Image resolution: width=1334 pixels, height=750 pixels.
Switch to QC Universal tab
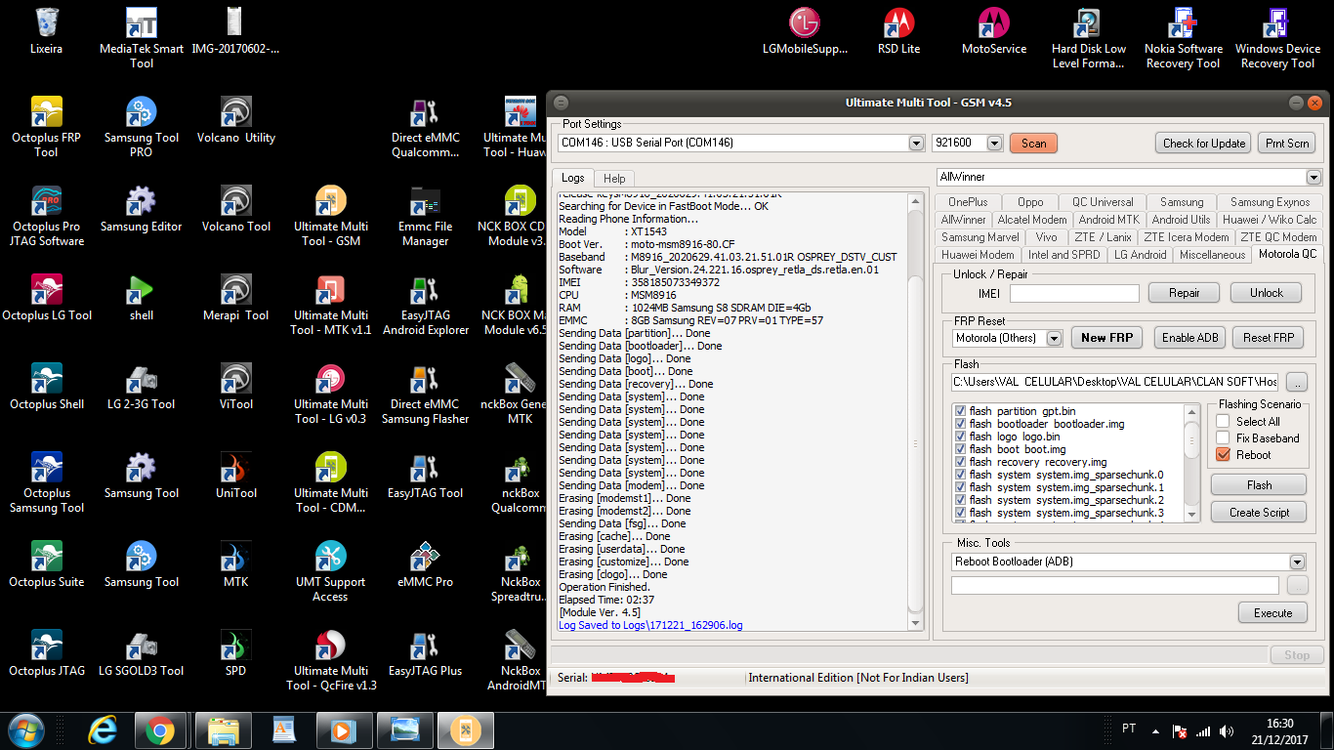click(x=1102, y=201)
